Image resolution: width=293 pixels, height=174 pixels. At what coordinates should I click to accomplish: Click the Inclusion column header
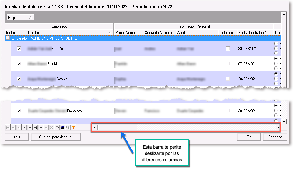[x=227, y=33]
